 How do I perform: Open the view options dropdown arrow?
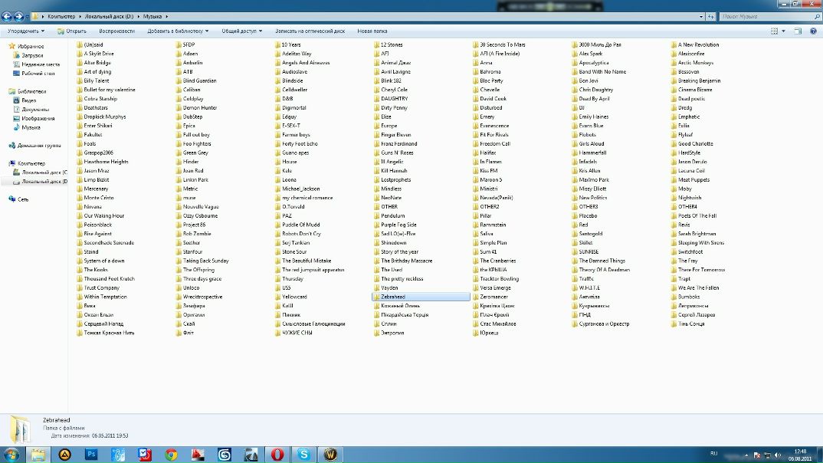coord(784,31)
